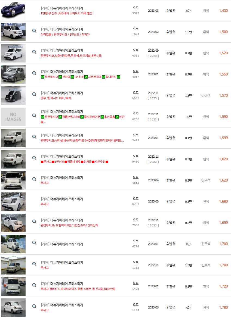Viewport: 231px width, 318px height.
Task: Click the magnifier beside the NO IMAGES listing
Action: 34,116
